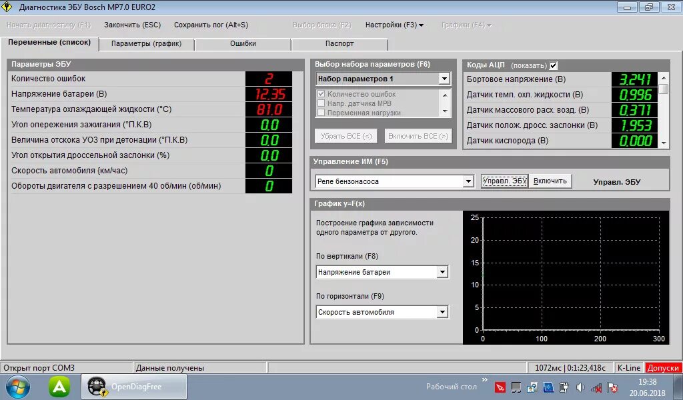Click Выбор блока (F2)
Image resolution: width=683 pixels, height=400 pixels.
[x=322, y=25]
